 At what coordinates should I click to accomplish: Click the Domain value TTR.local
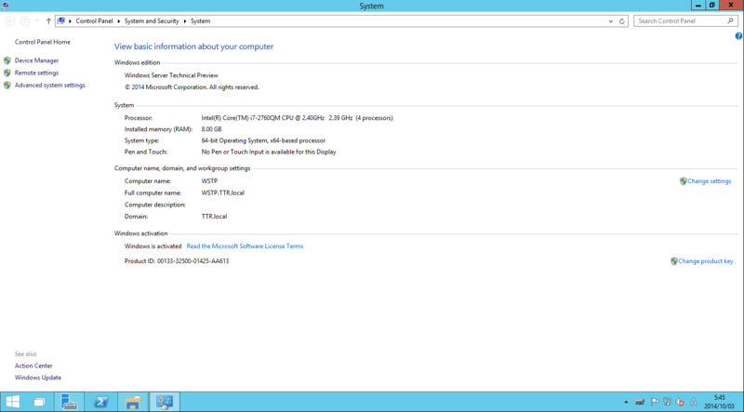click(x=214, y=217)
